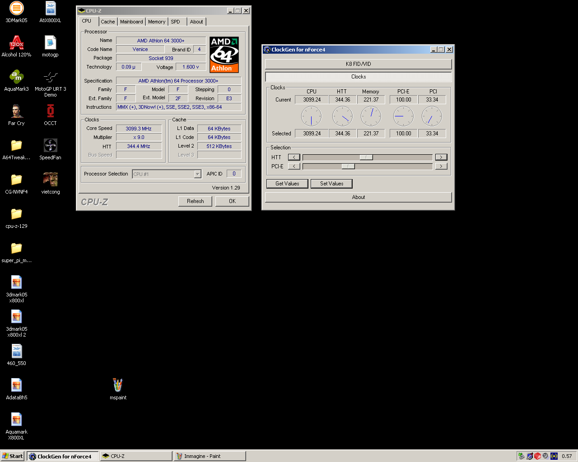Click the Level 2 512 KBytes value
This screenshot has height=462, width=578.
[219, 146]
